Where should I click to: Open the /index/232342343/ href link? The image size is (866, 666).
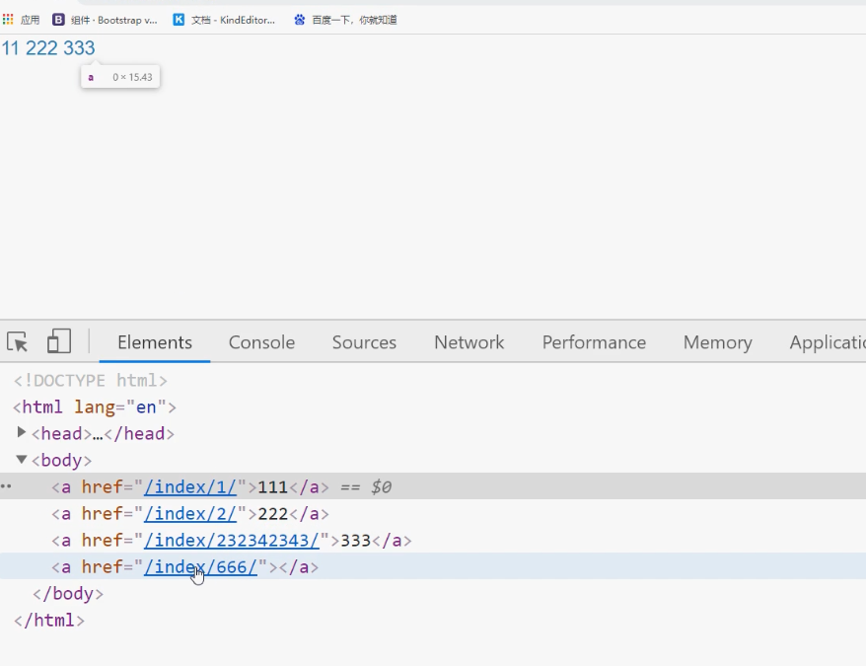(x=232, y=540)
